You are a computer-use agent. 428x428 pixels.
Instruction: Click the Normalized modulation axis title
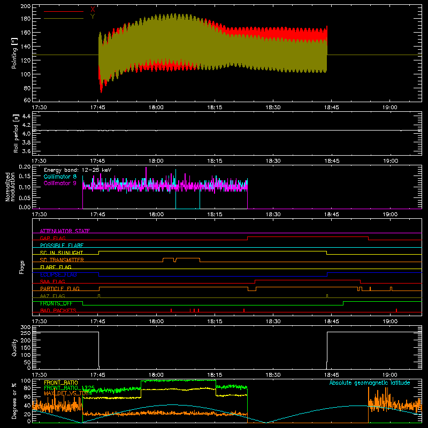coord(10,187)
